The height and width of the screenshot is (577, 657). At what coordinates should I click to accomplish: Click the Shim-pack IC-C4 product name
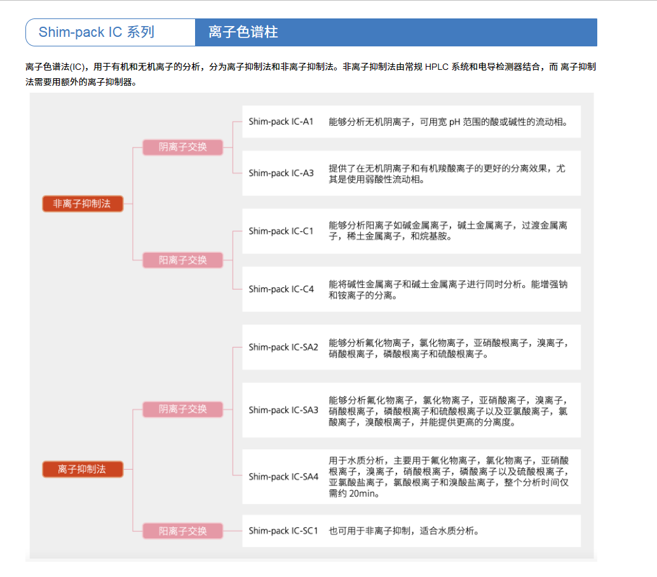[281, 289]
